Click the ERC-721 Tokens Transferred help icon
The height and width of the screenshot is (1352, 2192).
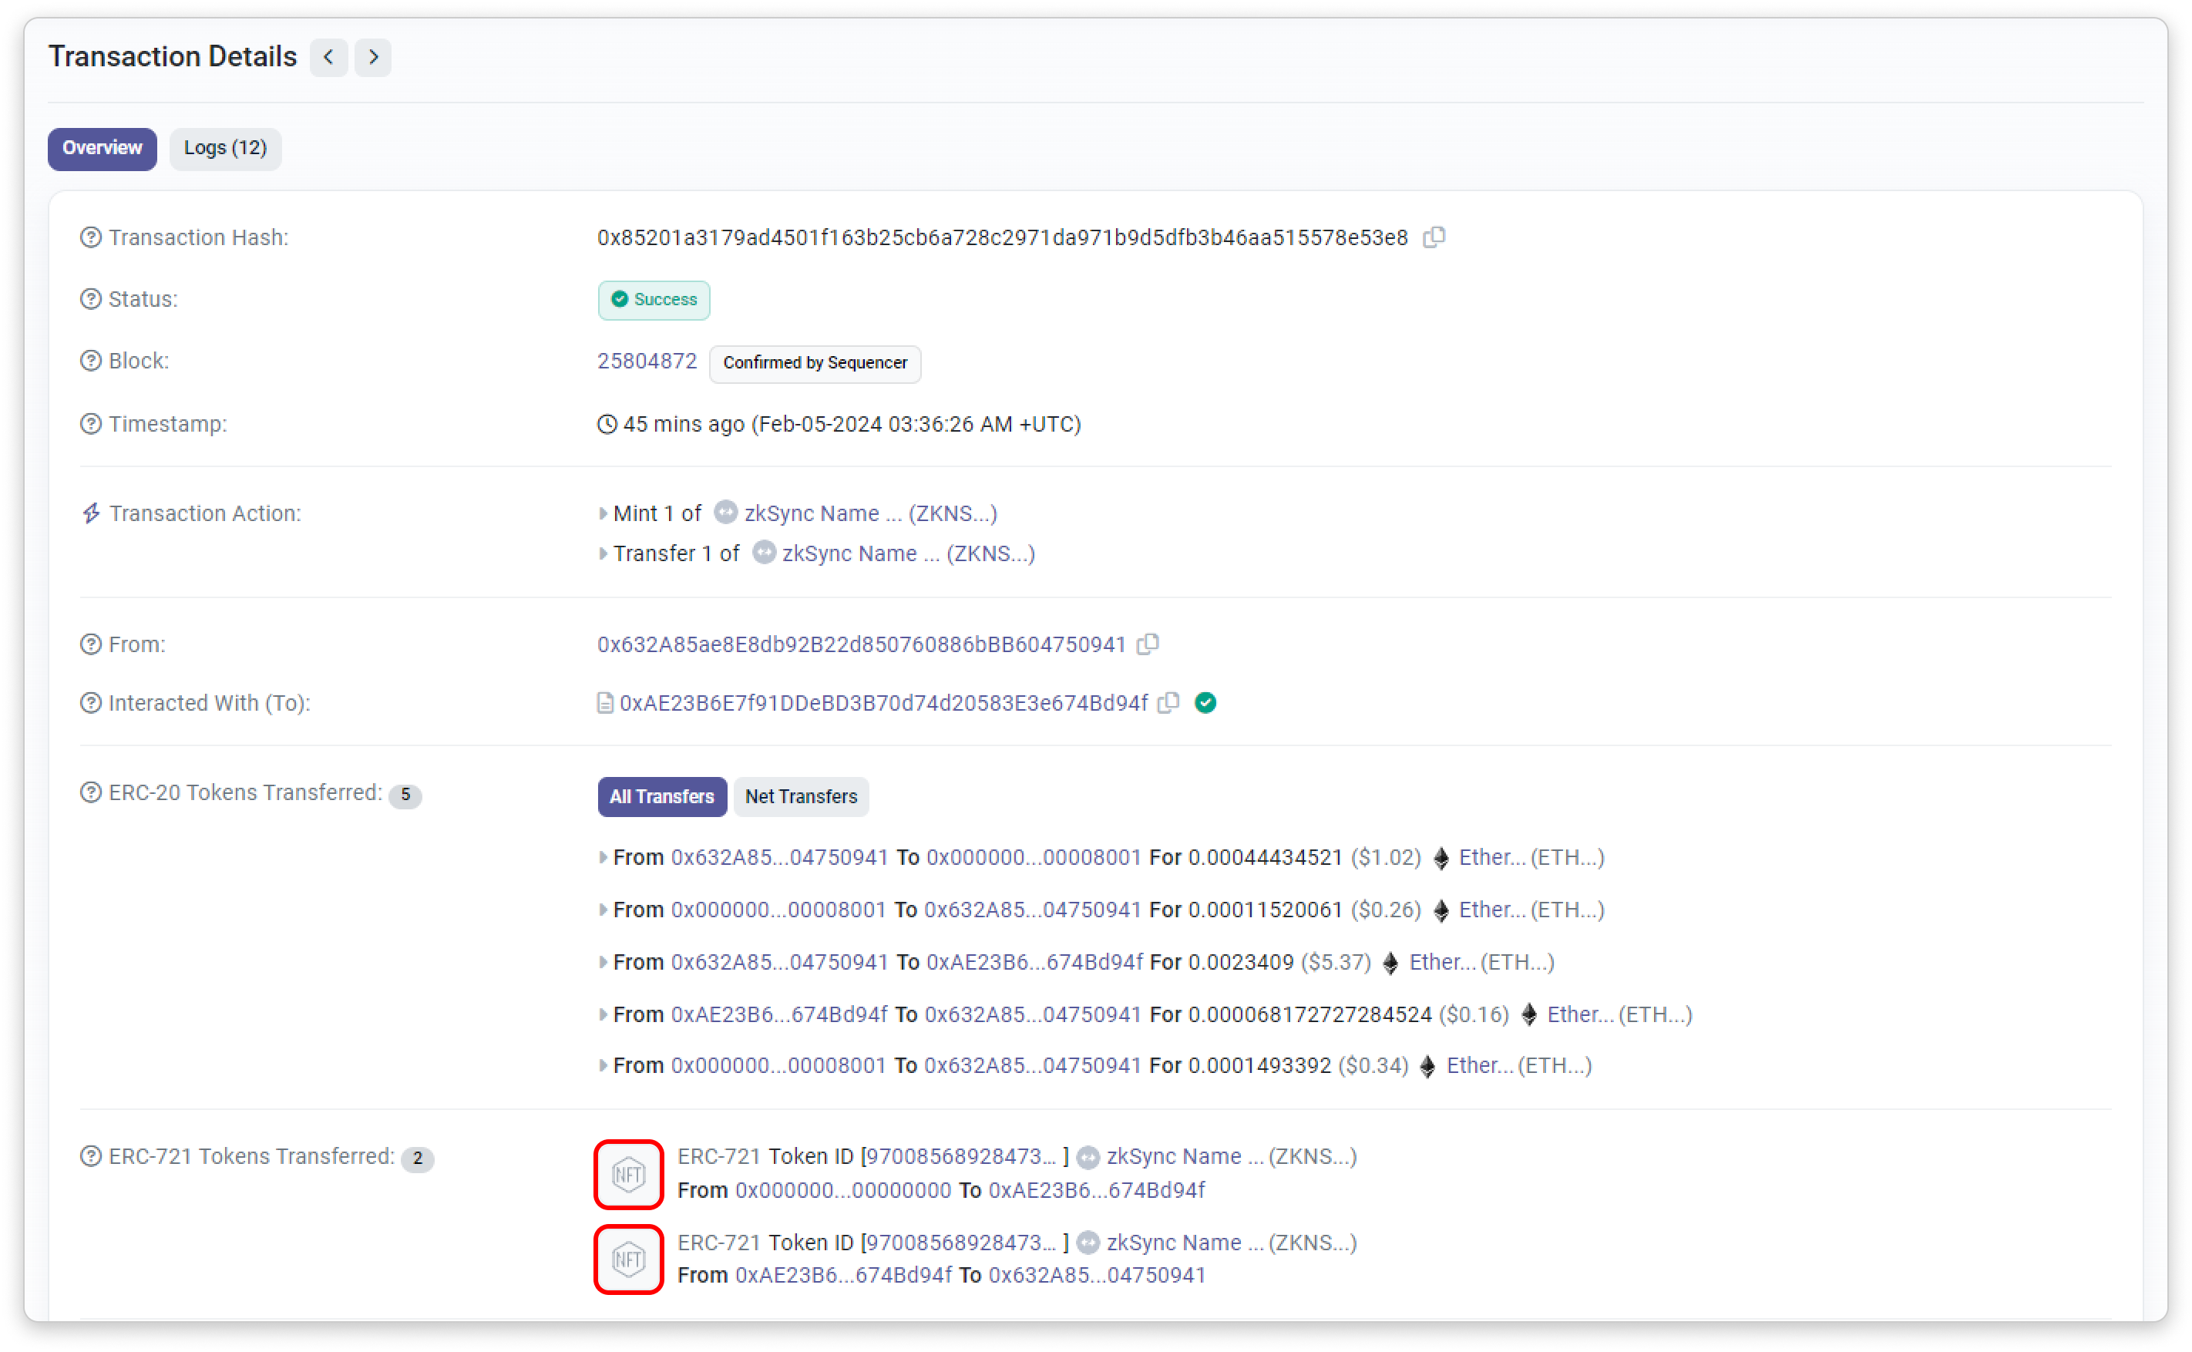click(x=90, y=1156)
